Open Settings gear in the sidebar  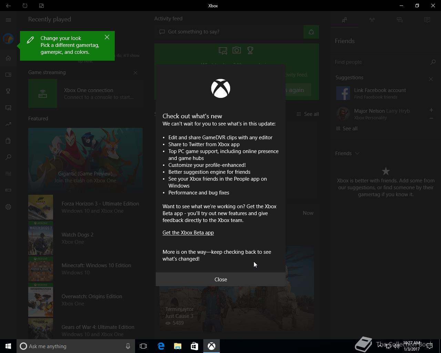tap(8, 207)
